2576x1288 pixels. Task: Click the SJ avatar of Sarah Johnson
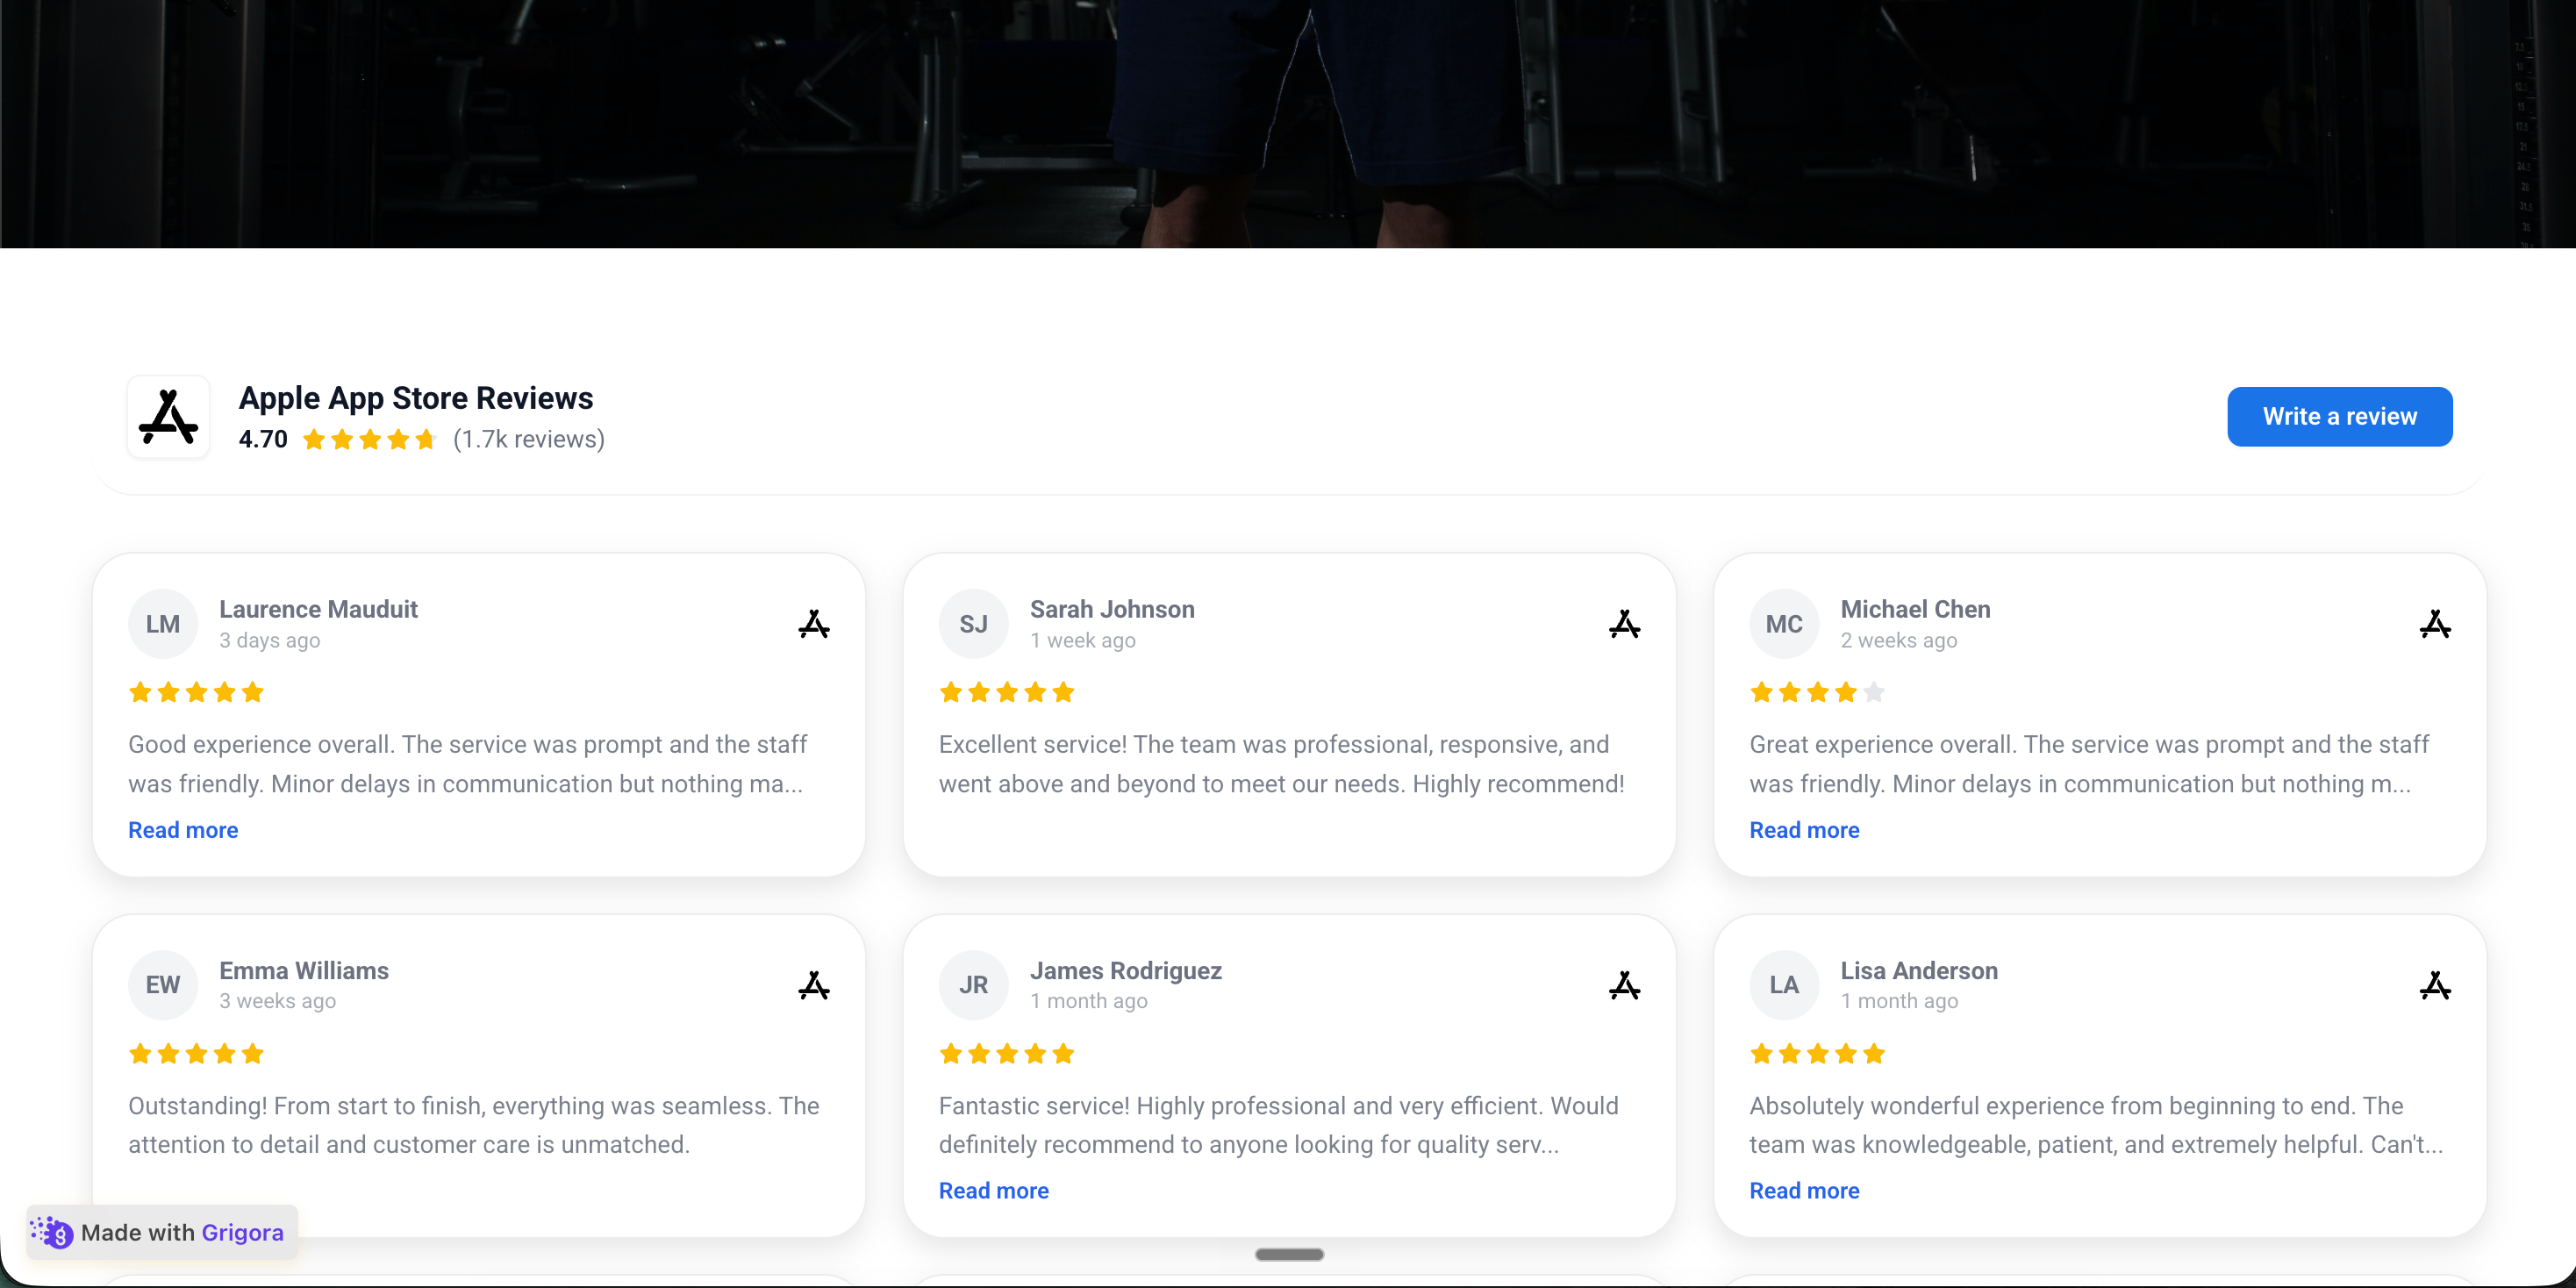(973, 624)
